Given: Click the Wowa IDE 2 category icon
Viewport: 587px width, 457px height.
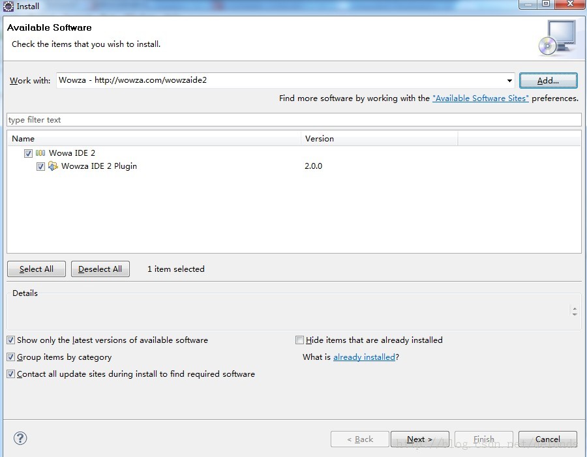Looking at the screenshot, I should (40, 153).
